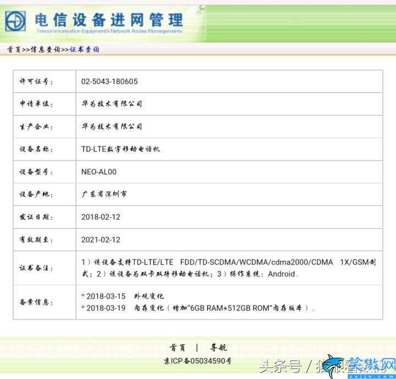Click the 电信设备进网管理 header title

109,20
